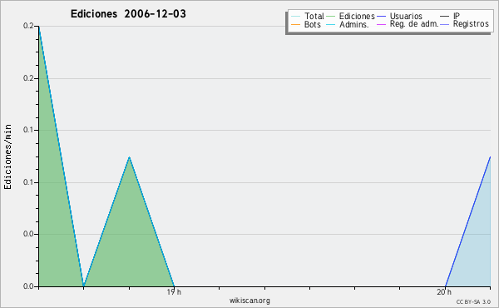
Task: Click the peak of the second green triangle
Action: [129, 157]
